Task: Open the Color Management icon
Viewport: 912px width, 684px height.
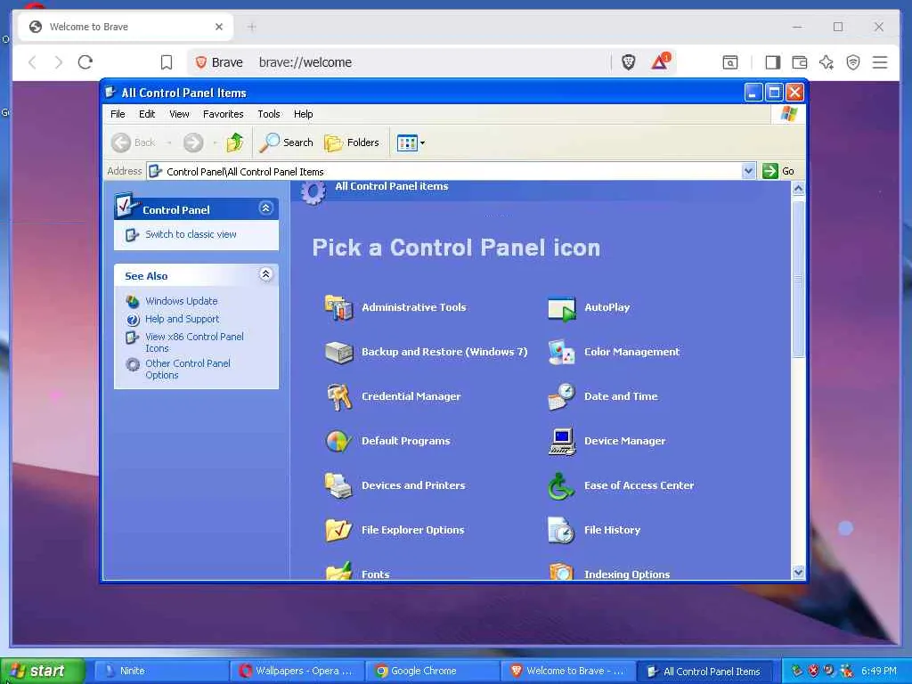Action: [x=561, y=352]
